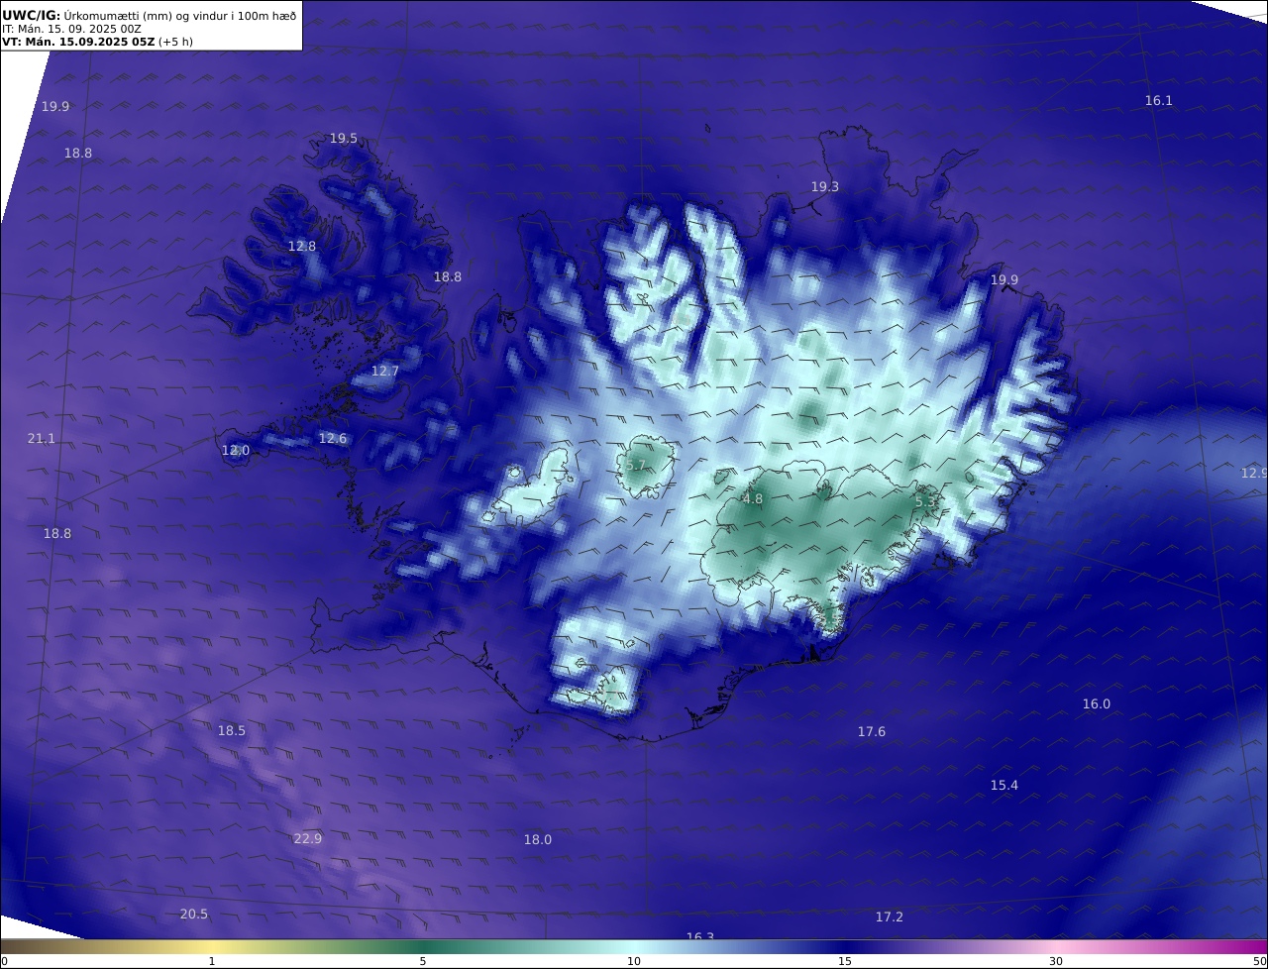The height and width of the screenshot is (969, 1268).
Task: Click the 12.9 value near the edge
Action: click(1254, 473)
